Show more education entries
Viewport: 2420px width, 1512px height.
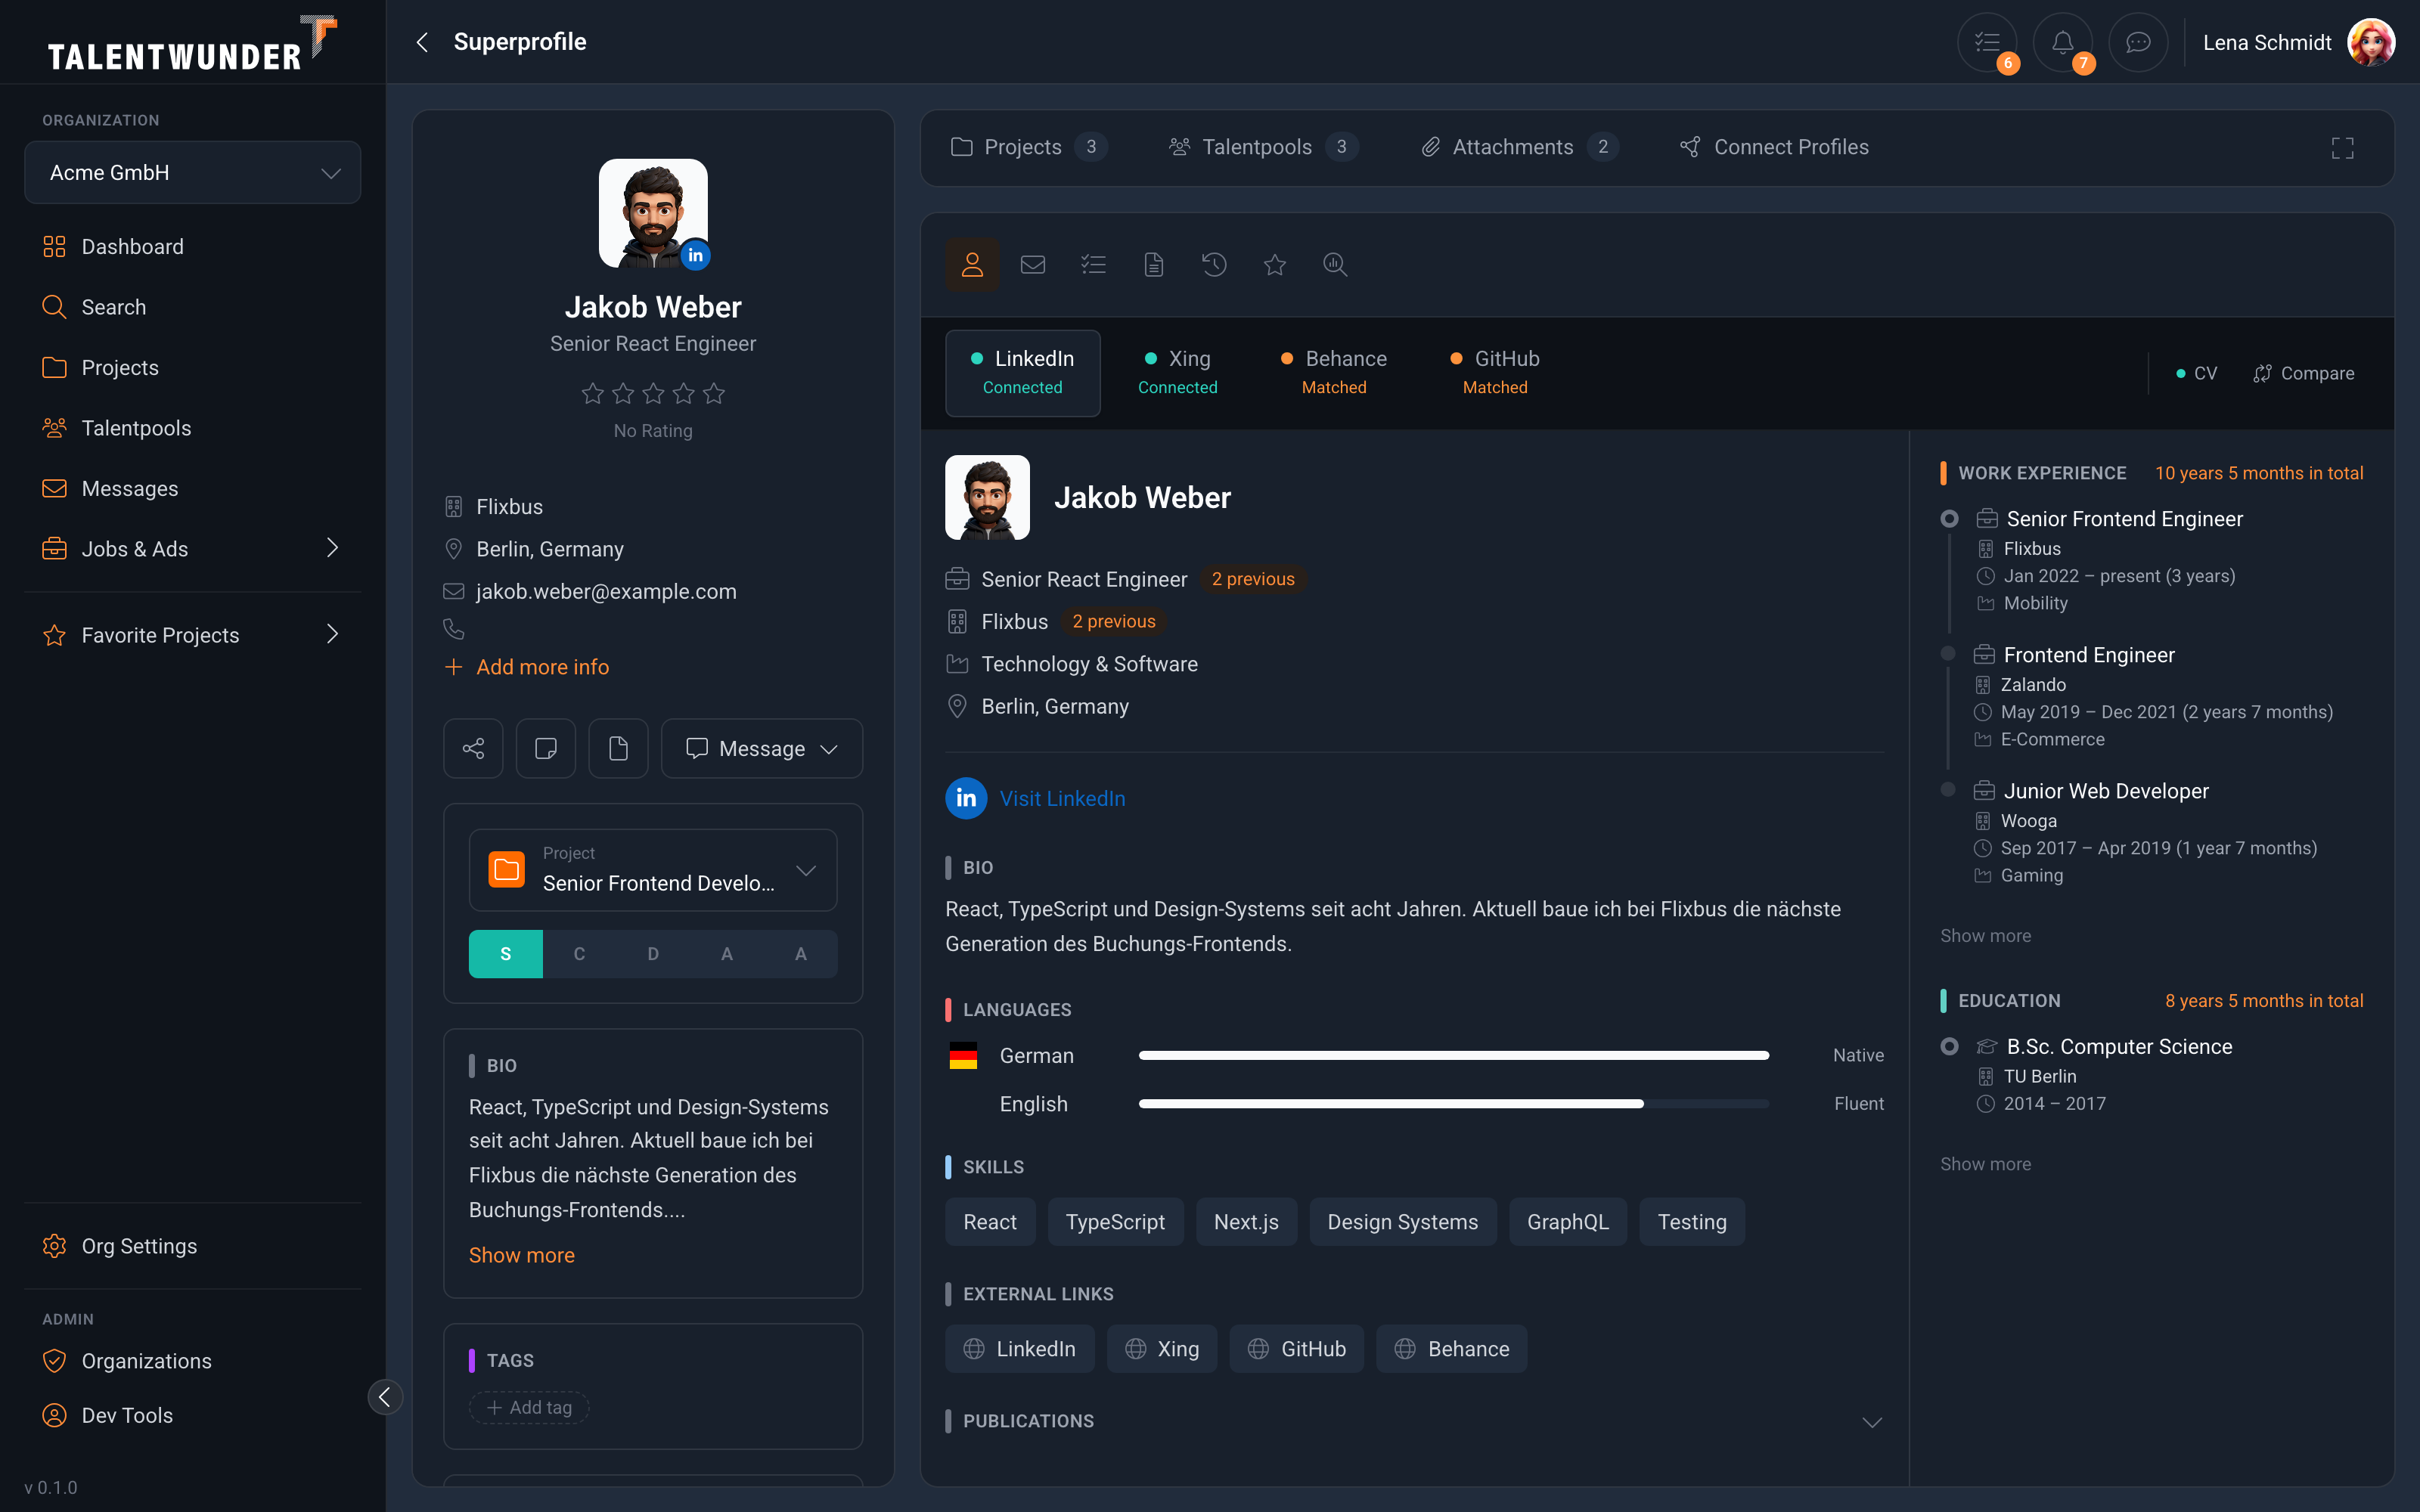[x=1985, y=1164]
